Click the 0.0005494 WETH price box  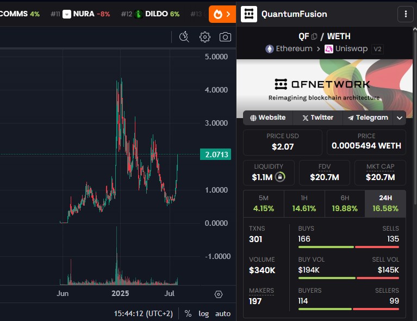pyautogui.click(x=366, y=142)
